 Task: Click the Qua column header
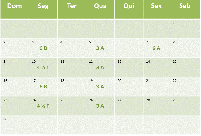pyautogui.click(x=100, y=9)
